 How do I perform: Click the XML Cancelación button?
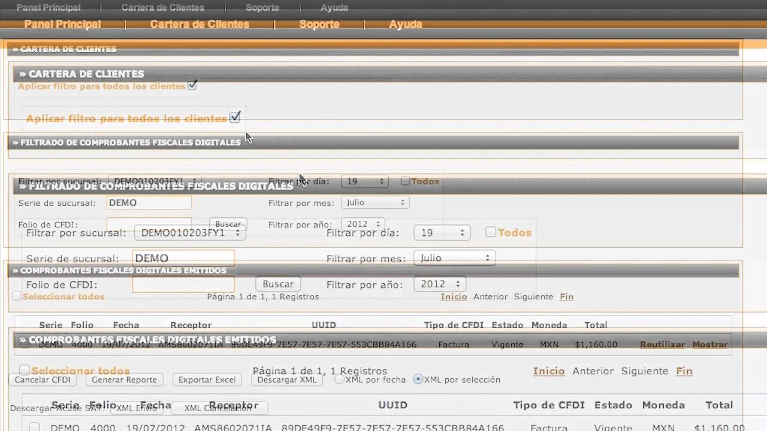pyautogui.click(x=219, y=408)
